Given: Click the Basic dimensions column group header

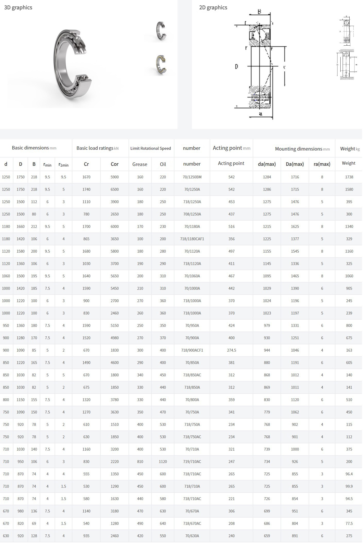Looking at the screenshot, I should tap(34, 148).
